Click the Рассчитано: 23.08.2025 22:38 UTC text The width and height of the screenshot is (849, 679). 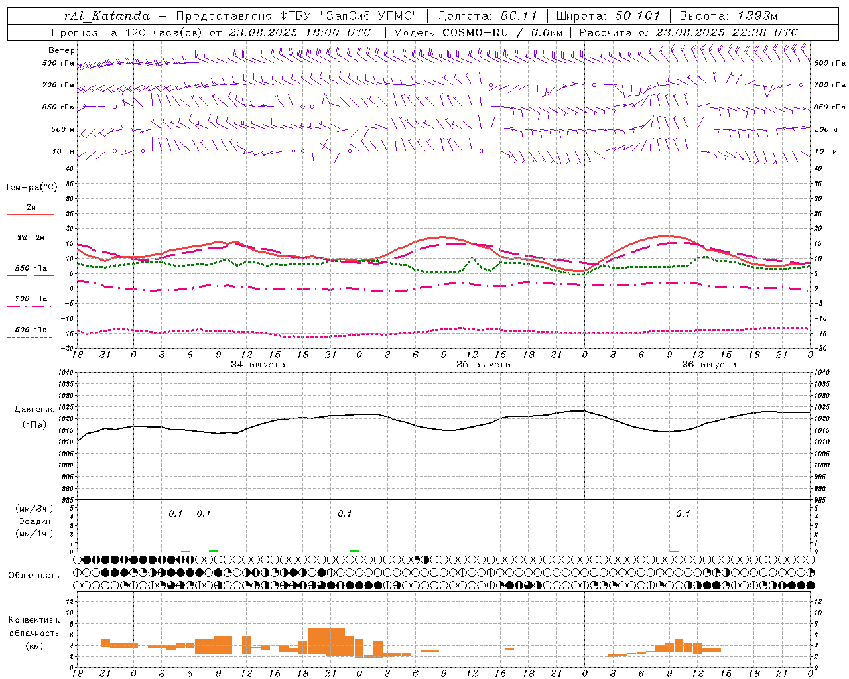point(688,32)
